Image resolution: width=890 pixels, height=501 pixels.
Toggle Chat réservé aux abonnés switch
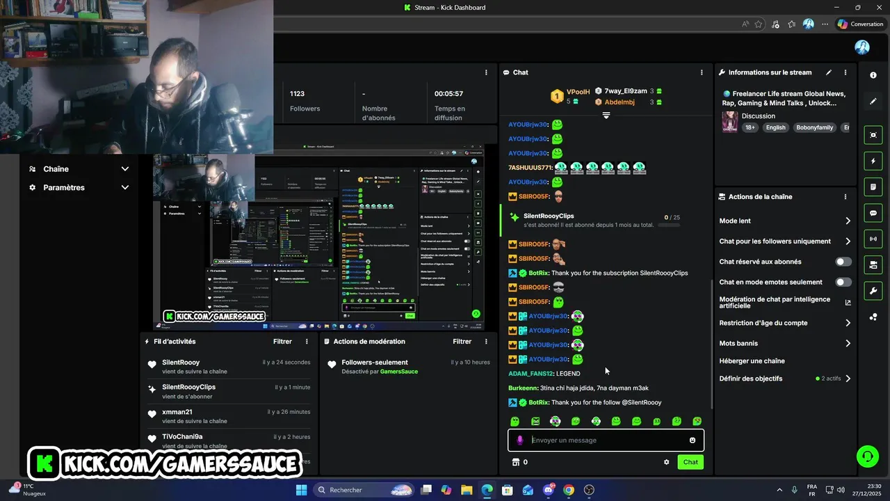[x=843, y=262]
